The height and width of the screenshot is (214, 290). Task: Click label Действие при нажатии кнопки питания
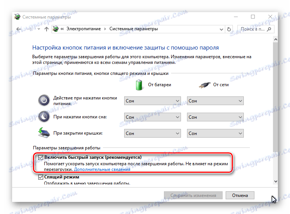tap(85, 101)
